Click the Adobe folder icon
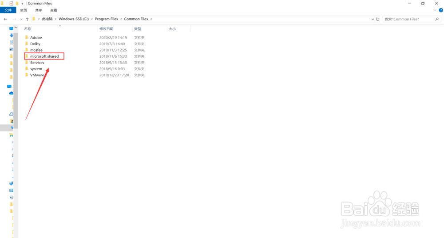Image resolution: width=444 pixels, height=238 pixels. pos(27,37)
